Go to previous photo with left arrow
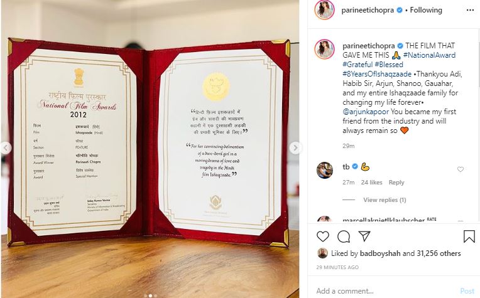Image resolution: width=480 pixels, height=298 pixels. click(x=5, y=148)
